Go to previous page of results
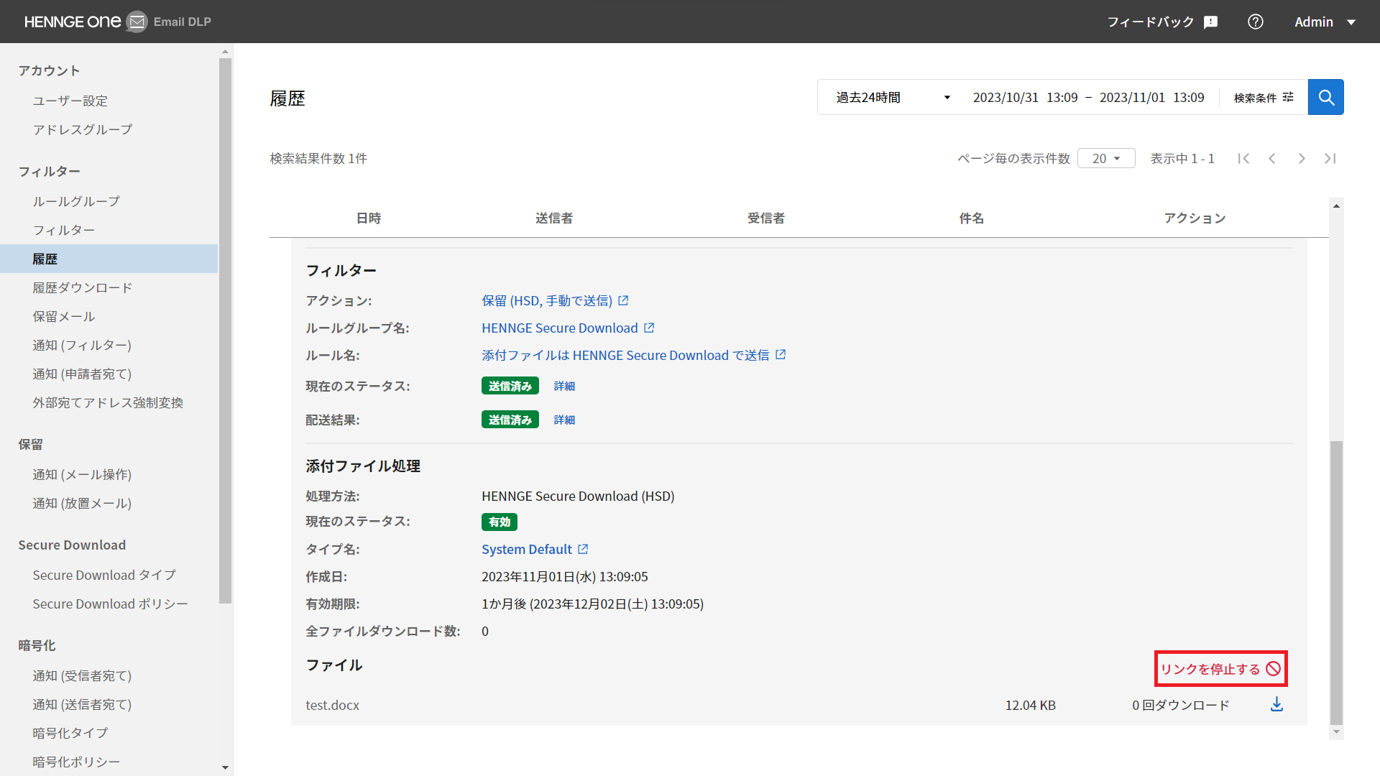 [x=1272, y=158]
